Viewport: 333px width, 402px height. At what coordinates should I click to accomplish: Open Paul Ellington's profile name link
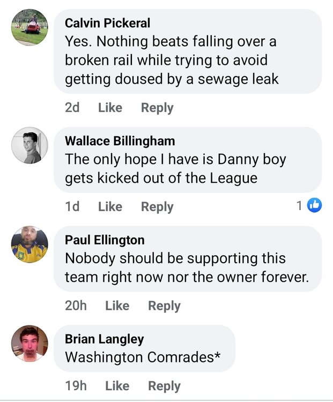(x=105, y=240)
